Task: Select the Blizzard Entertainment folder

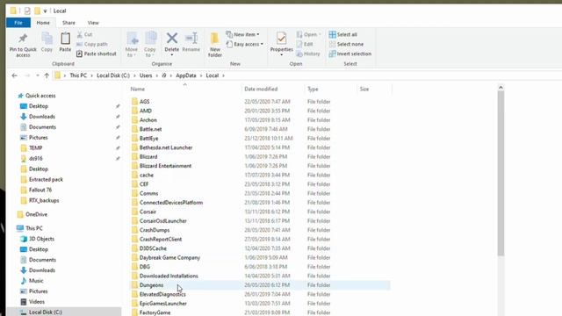Action: coord(165,166)
